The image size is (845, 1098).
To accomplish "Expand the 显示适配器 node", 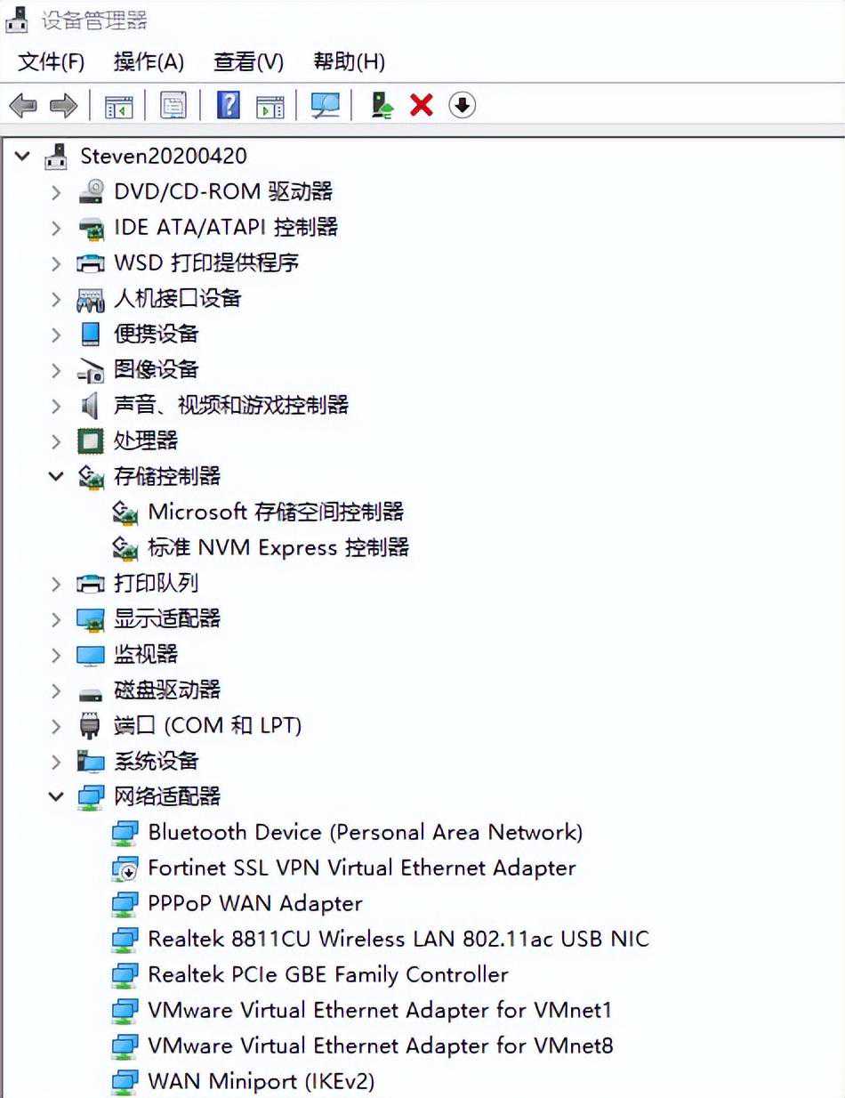I will click(56, 619).
